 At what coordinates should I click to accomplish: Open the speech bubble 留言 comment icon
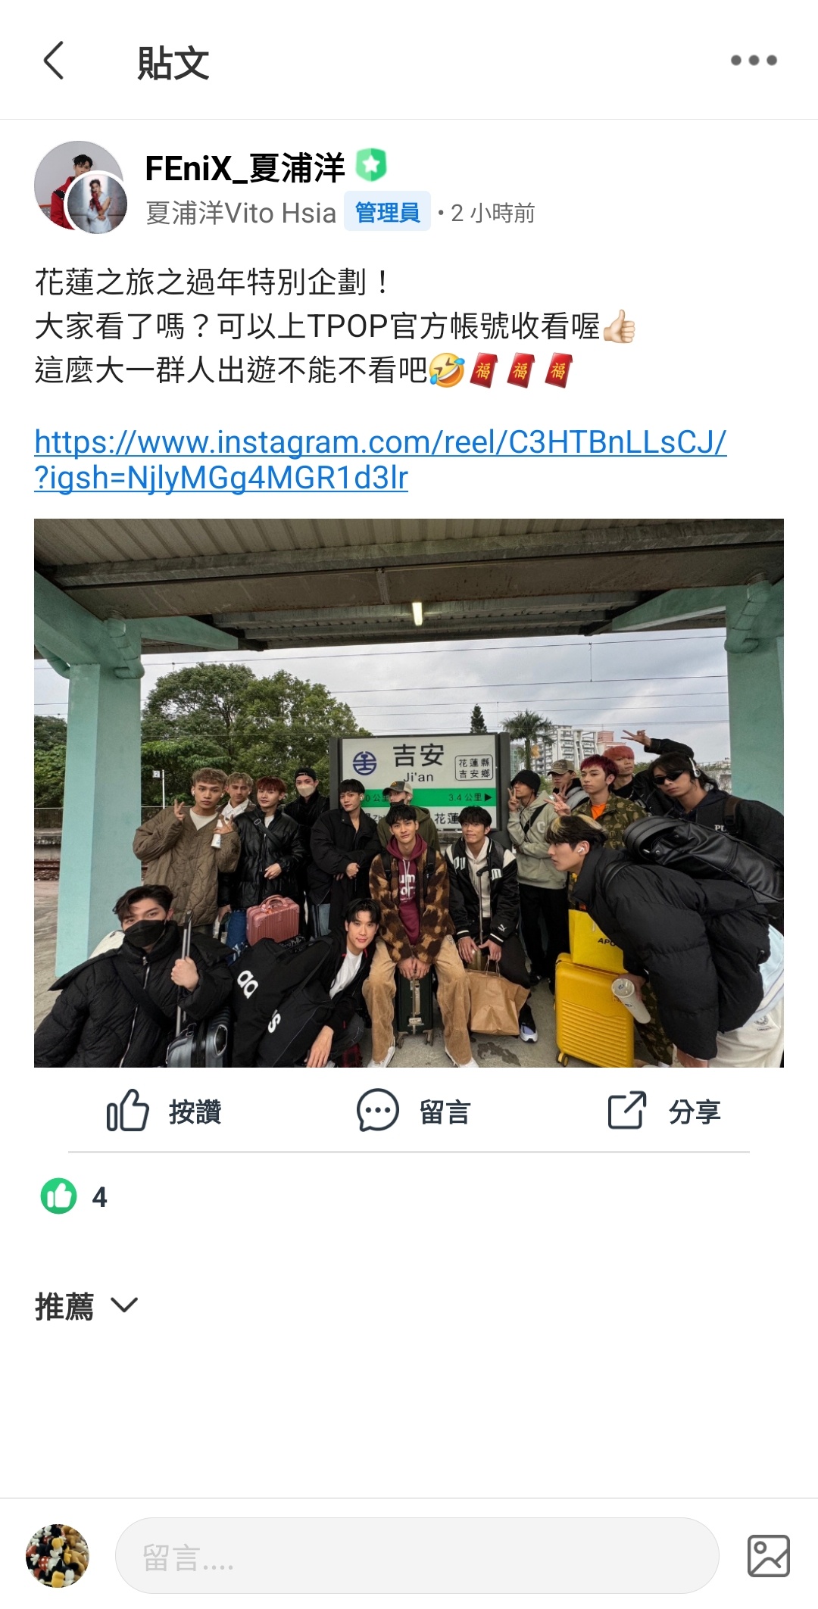[x=377, y=1111]
